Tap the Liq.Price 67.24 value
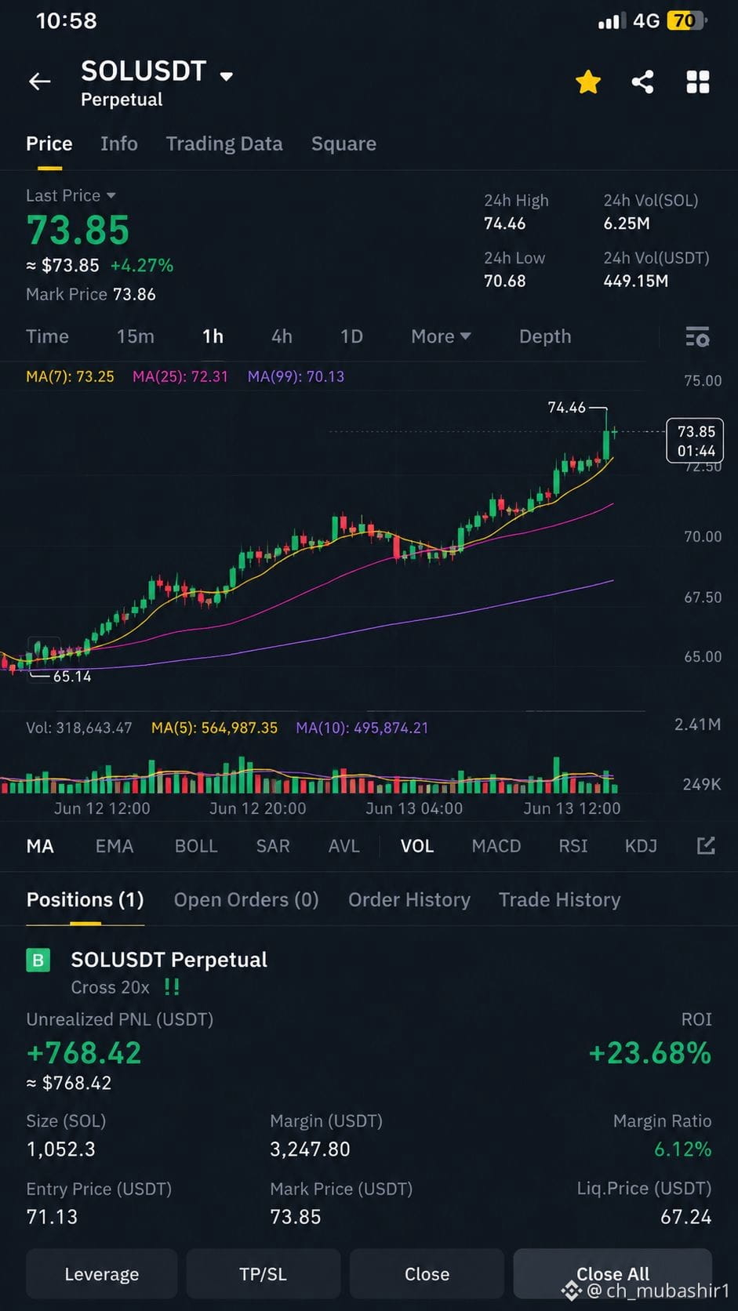738x1311 pixels. pyautogui.click(x=686, y=1217)
